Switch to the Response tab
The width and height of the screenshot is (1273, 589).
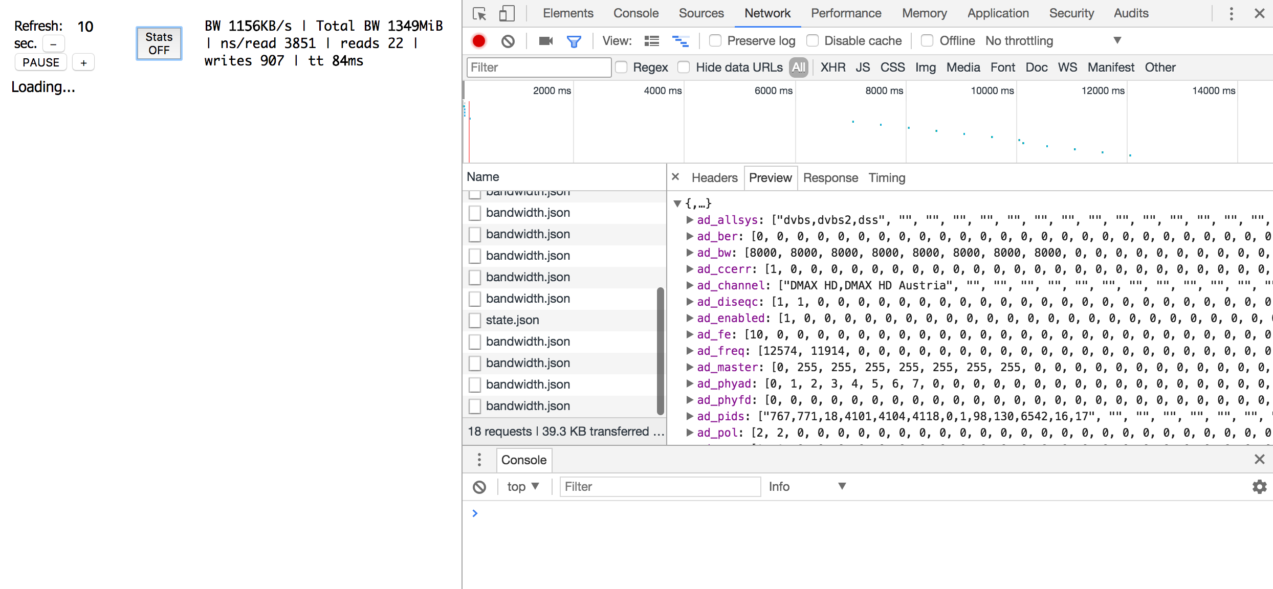pyautogui.click(x=830, y=178)
